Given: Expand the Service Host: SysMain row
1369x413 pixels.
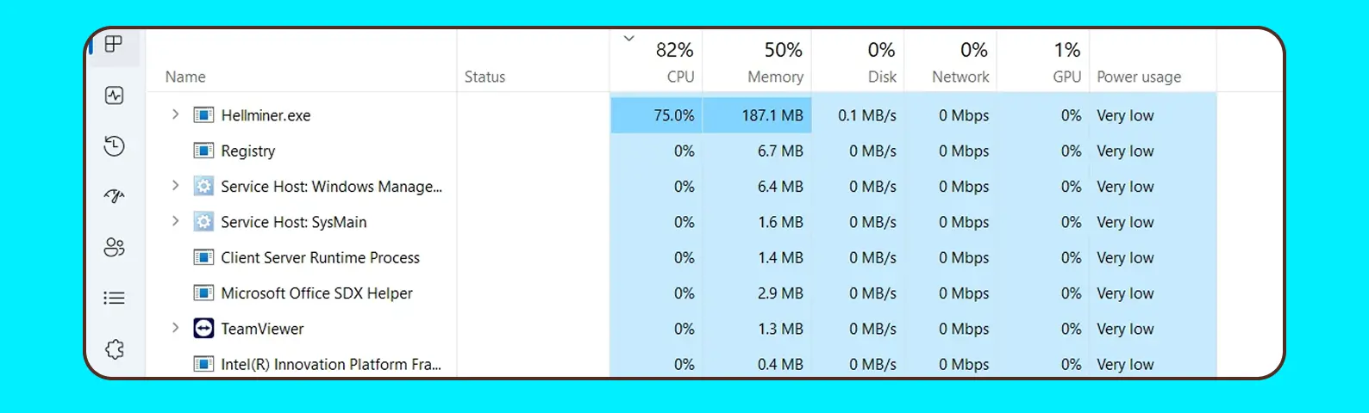Looking at the screenshot, I should (175, 222).
